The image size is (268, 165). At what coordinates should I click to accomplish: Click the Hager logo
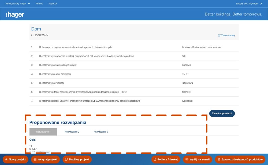[15, 14]
